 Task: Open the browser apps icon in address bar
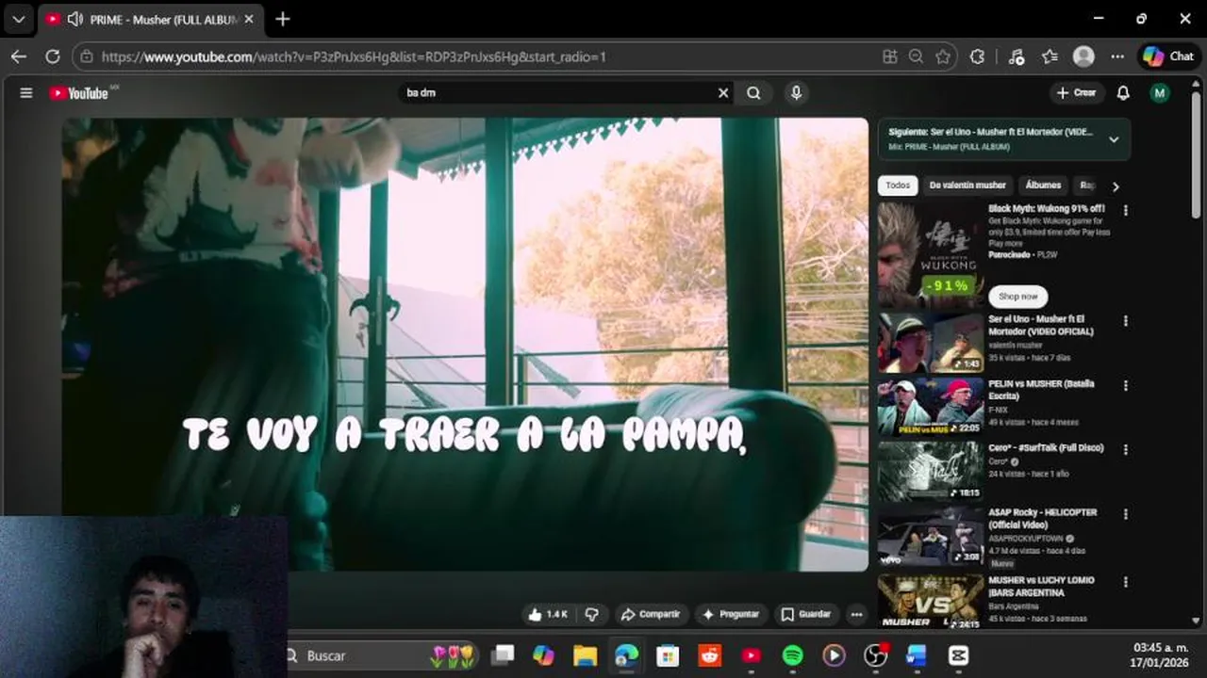tap(889, 56)
